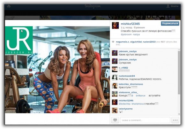Click the small heart icon beside likes list

113,42
